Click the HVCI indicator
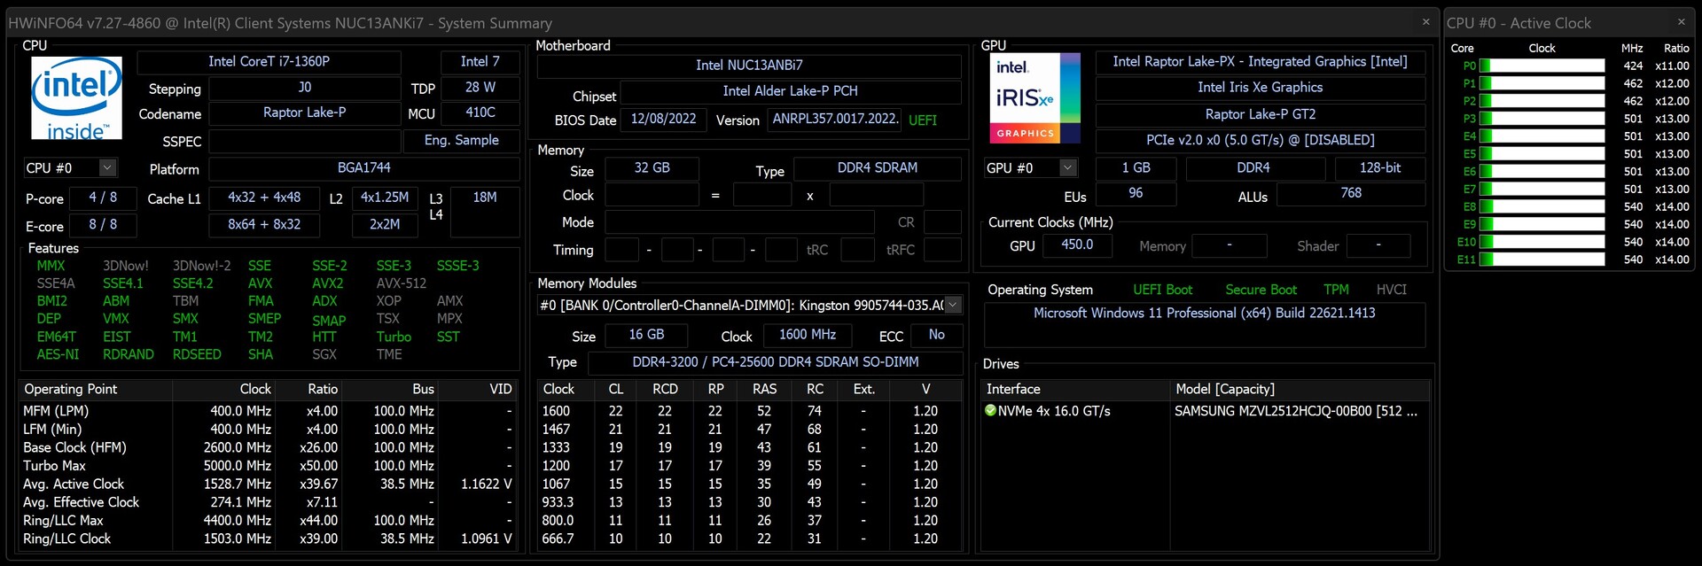This screenshot has width=1702, height=566. tap(1392, 290)
